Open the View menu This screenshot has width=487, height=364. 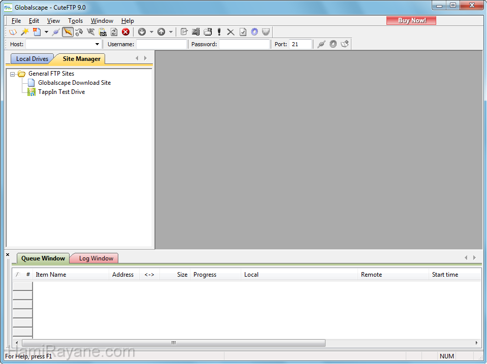tap(53, 21)
